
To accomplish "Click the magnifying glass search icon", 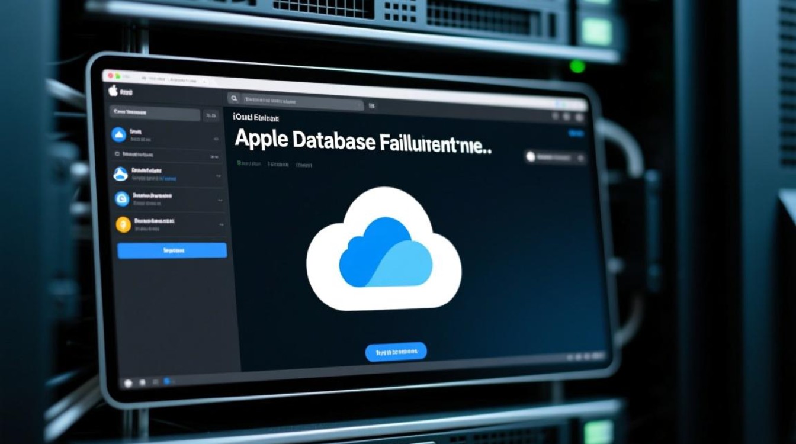I will coord(235,99).
